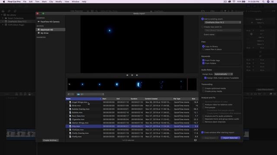
Task: Sort by the Size column header
Action: (194, 99)
